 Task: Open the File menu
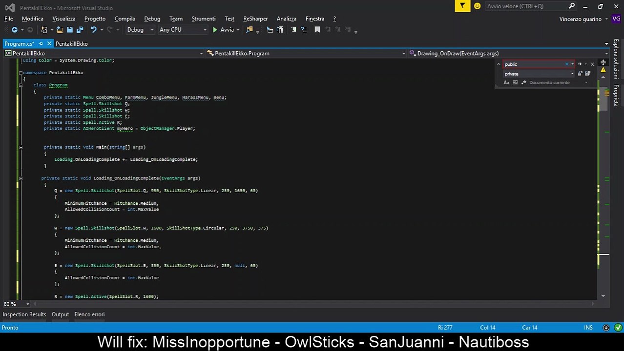point(9,19)
